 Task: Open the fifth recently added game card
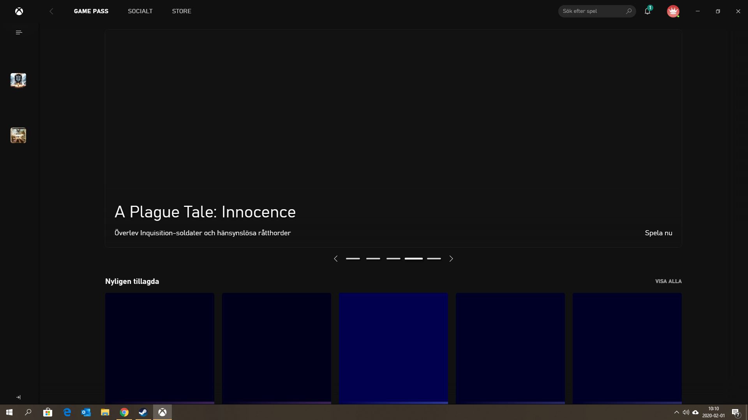(627, 348)
